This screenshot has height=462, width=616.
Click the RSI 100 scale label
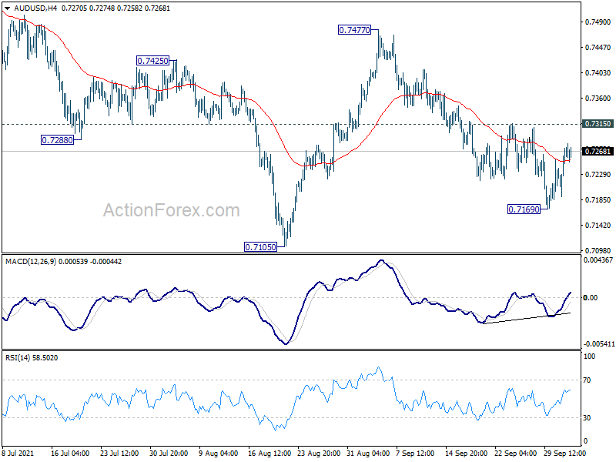pos(589,357)
